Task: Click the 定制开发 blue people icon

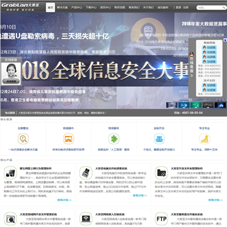Action: [x=159, y=139]
